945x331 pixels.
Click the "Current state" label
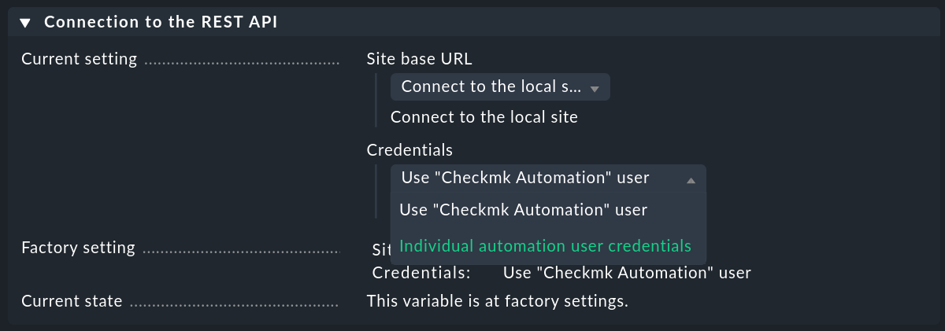tap(72, 301)
